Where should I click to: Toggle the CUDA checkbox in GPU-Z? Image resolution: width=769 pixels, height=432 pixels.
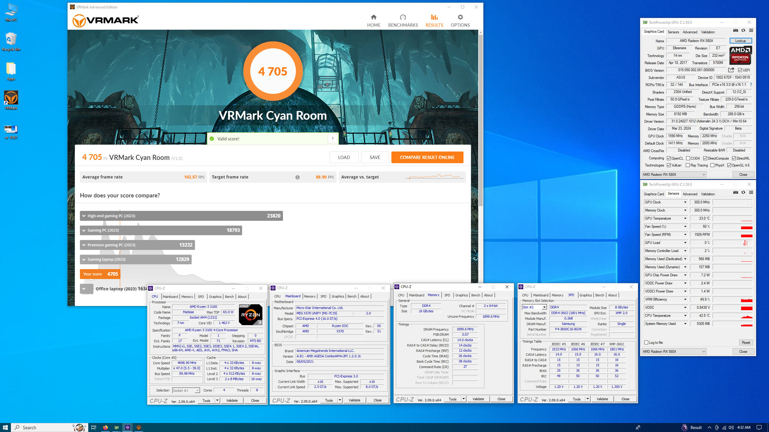point(688,158)
